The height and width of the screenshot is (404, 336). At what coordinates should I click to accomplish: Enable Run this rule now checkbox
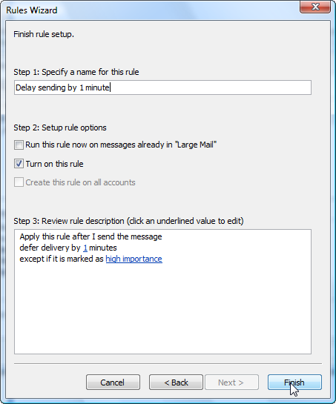(19, 145)
